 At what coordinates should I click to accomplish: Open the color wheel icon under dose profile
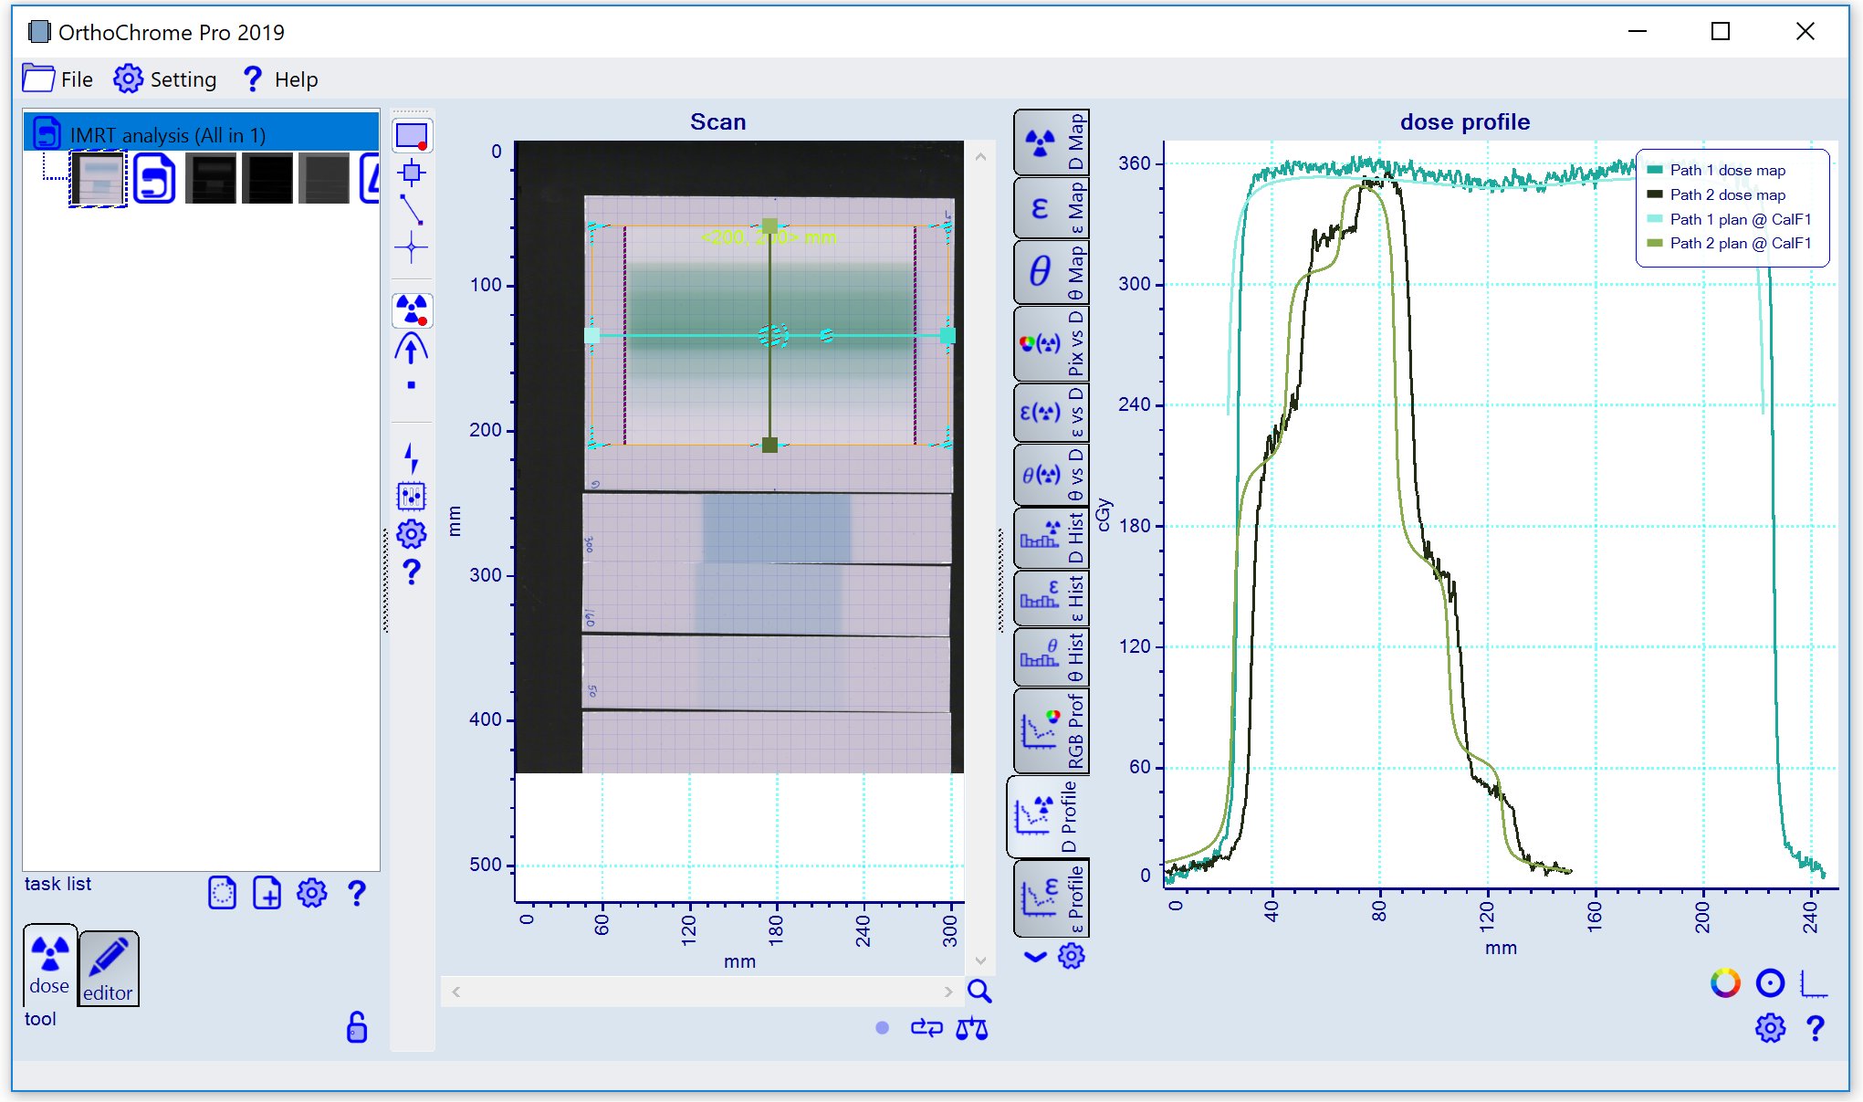coord(1724,983)
